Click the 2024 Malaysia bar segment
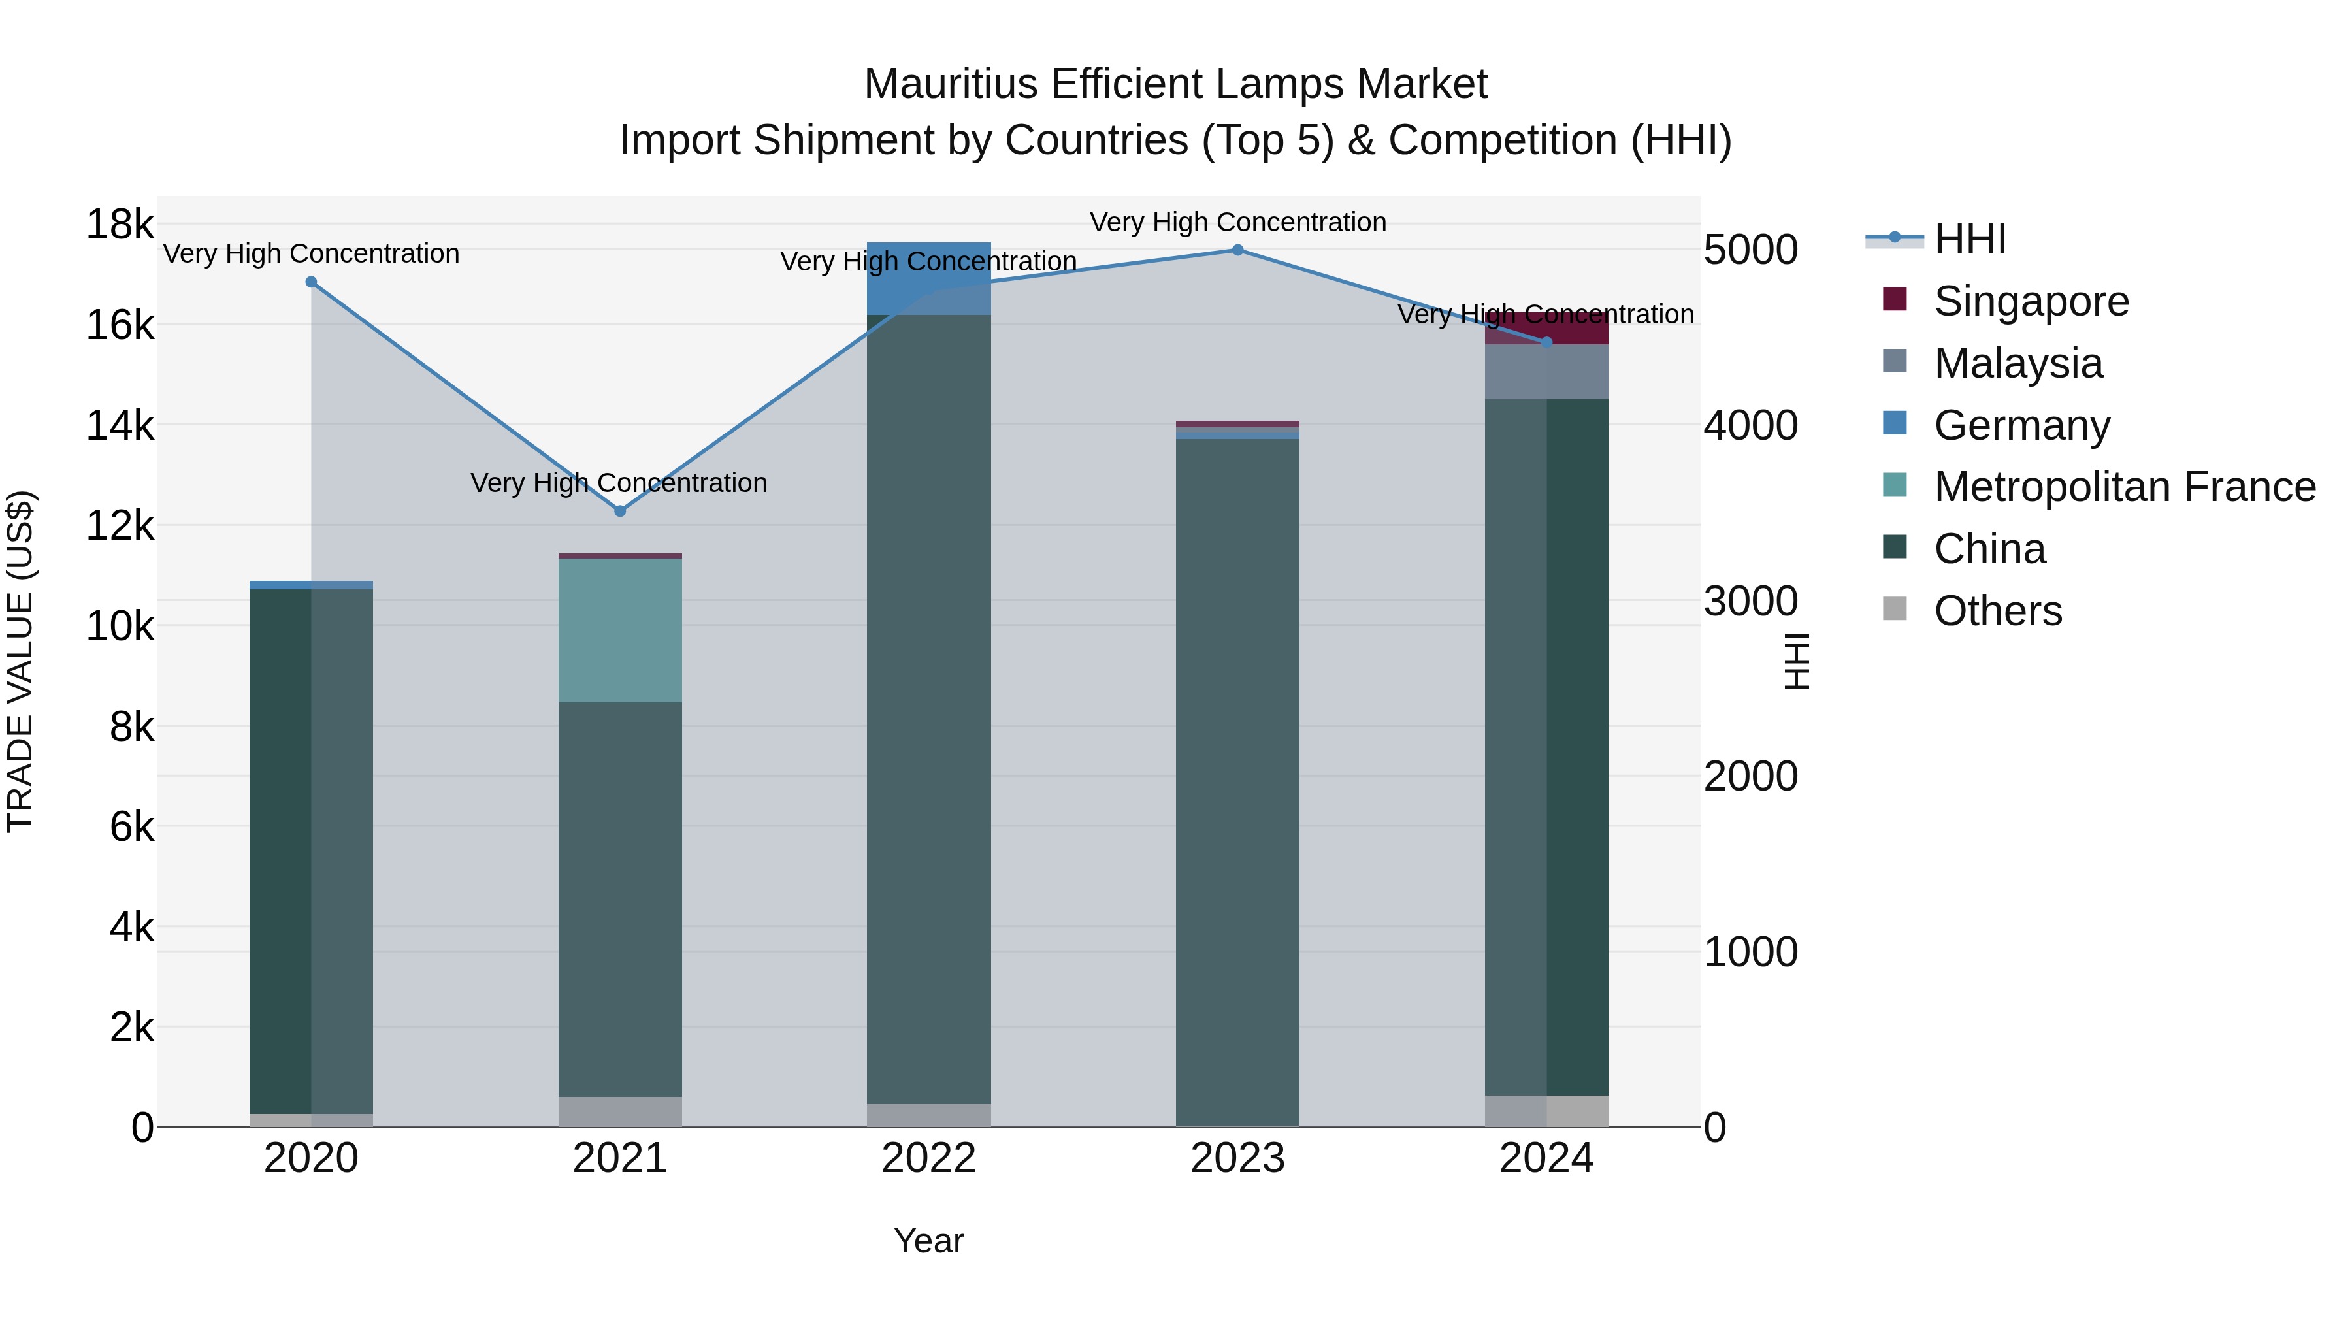Viewport: 2352px width, 1323px height. (x=1546, y=372)
